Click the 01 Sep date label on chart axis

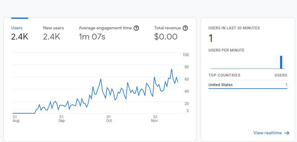61,119
